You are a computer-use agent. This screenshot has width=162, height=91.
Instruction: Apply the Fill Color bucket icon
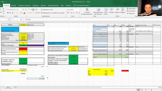point(21,13)
